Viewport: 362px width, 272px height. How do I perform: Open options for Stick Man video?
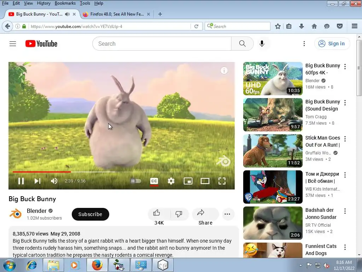tap(345, 139)
